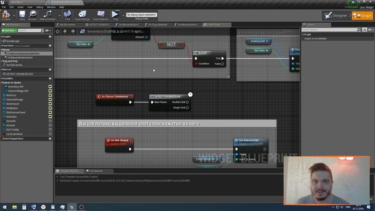Switch to the Set Slot Active graph tab

click(x=68, y=25)
